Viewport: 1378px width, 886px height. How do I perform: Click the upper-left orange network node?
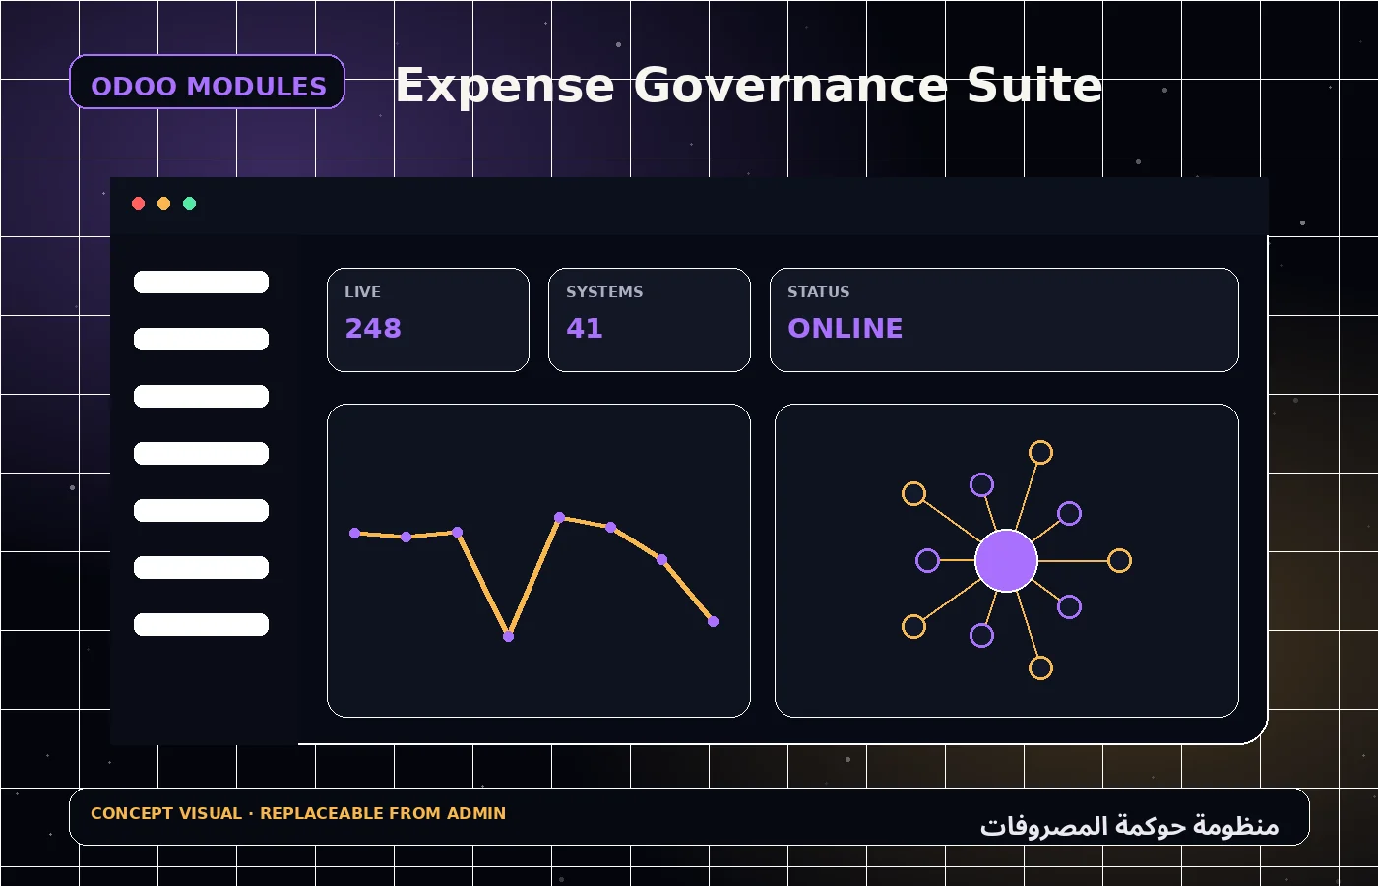pos(914,494)
